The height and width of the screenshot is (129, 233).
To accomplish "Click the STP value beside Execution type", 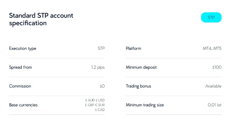I will coord(101,49).
